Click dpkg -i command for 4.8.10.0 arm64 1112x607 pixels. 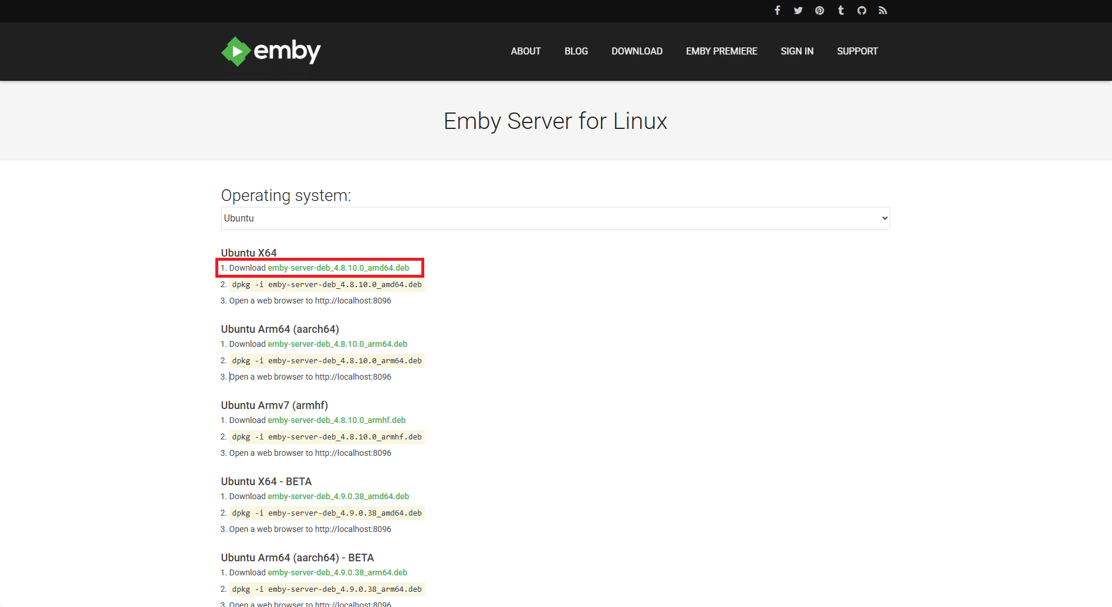point(327,361)
